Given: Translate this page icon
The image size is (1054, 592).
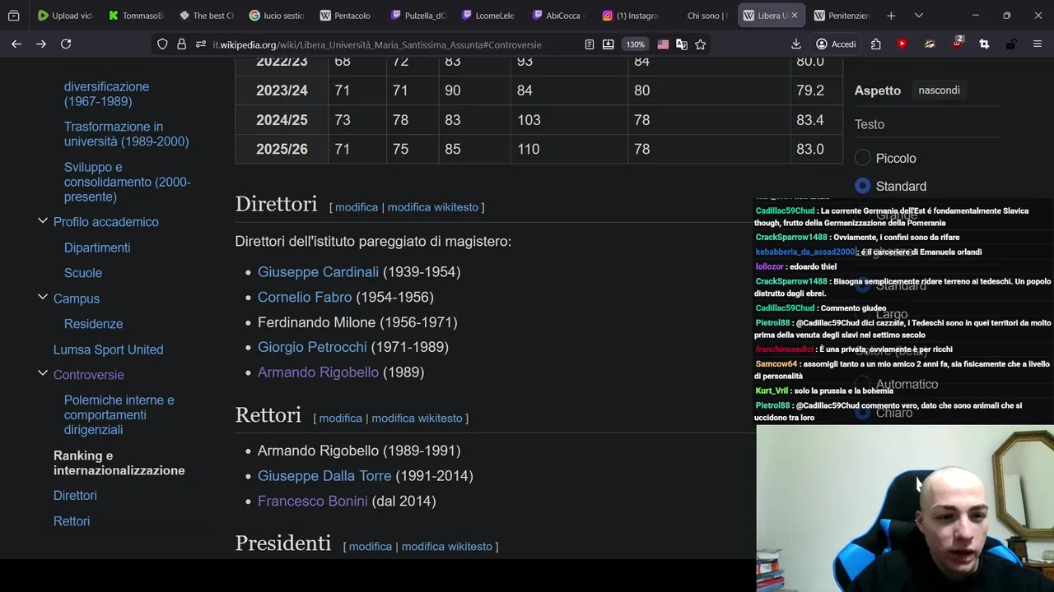Looking at the screenshot, I should (x=682, y=44).
